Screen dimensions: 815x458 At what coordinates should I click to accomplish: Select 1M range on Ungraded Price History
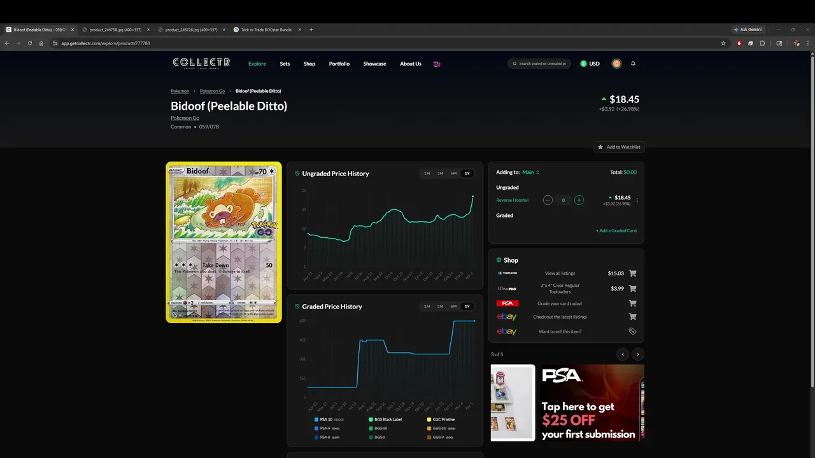pyautogui.click(x=427, y=174)
